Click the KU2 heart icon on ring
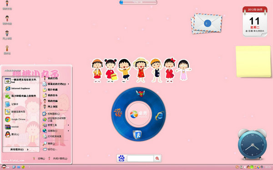 (140, 93)
